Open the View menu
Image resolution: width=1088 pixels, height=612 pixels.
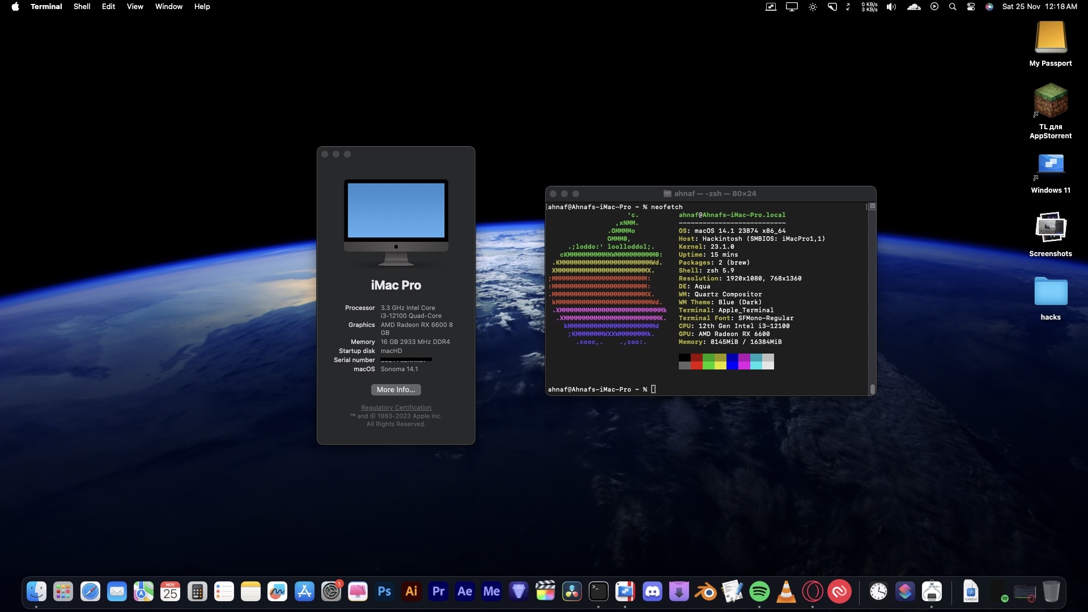135,7
